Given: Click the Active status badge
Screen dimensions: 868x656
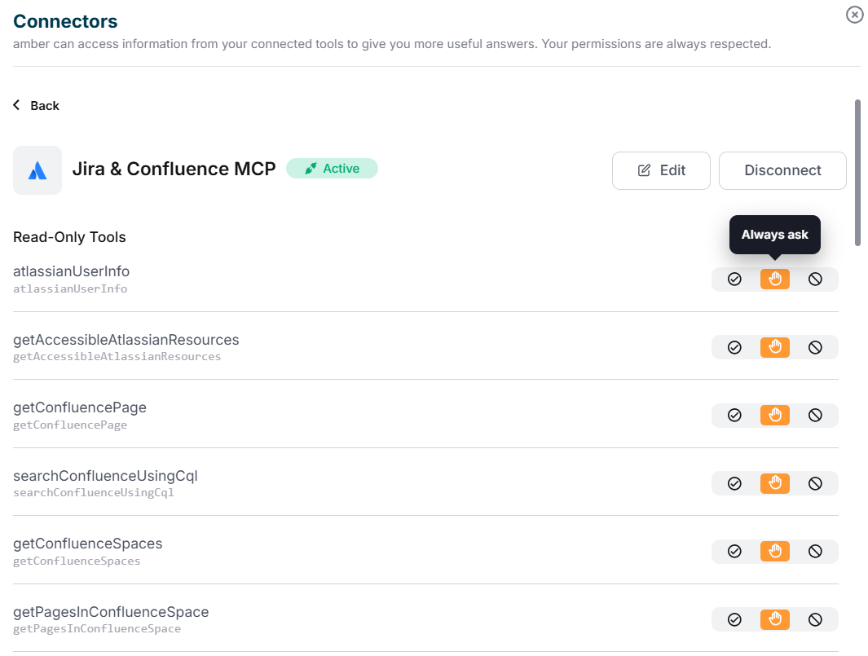Looking at the screenshot, I should 332,169.
